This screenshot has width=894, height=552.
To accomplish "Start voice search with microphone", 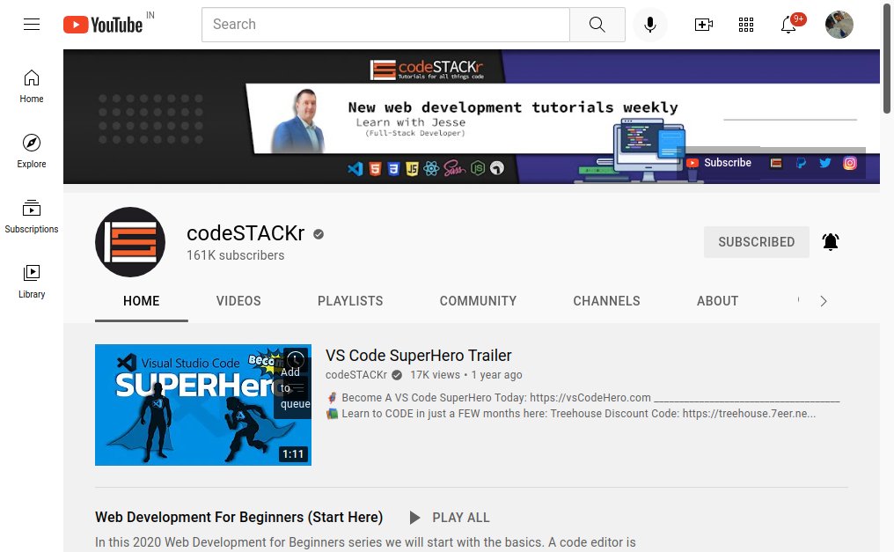I will (650, 25).
